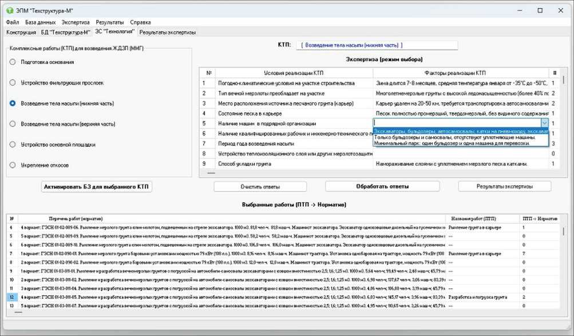
Task: Open the "Экспертиза" menu
Action: click(x=76, y=22)
